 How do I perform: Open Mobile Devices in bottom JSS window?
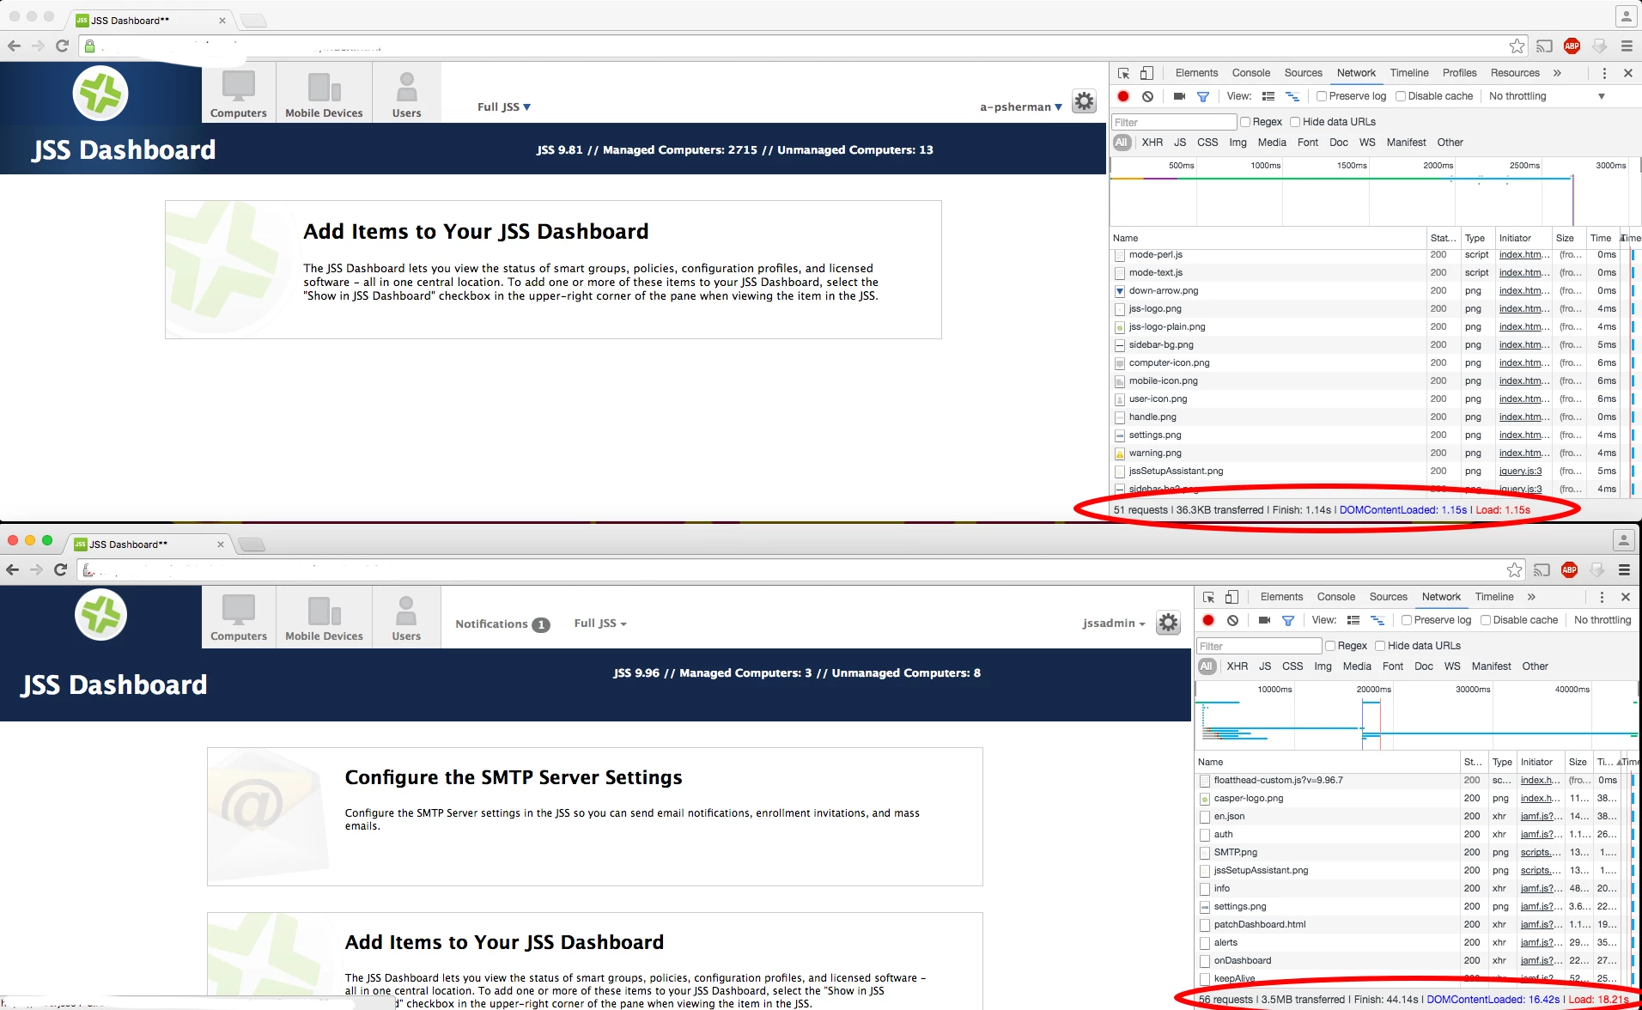[324, 617]
